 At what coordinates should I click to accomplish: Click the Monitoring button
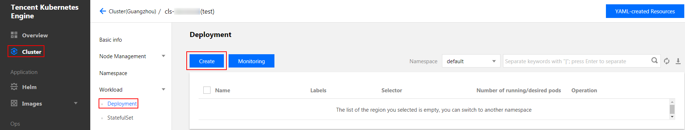251,61
